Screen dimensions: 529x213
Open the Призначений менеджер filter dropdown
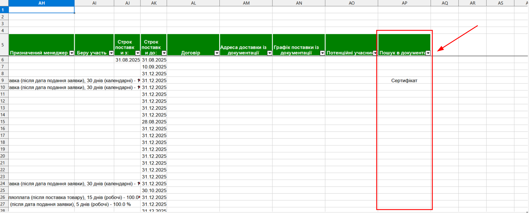click(72, 53)
